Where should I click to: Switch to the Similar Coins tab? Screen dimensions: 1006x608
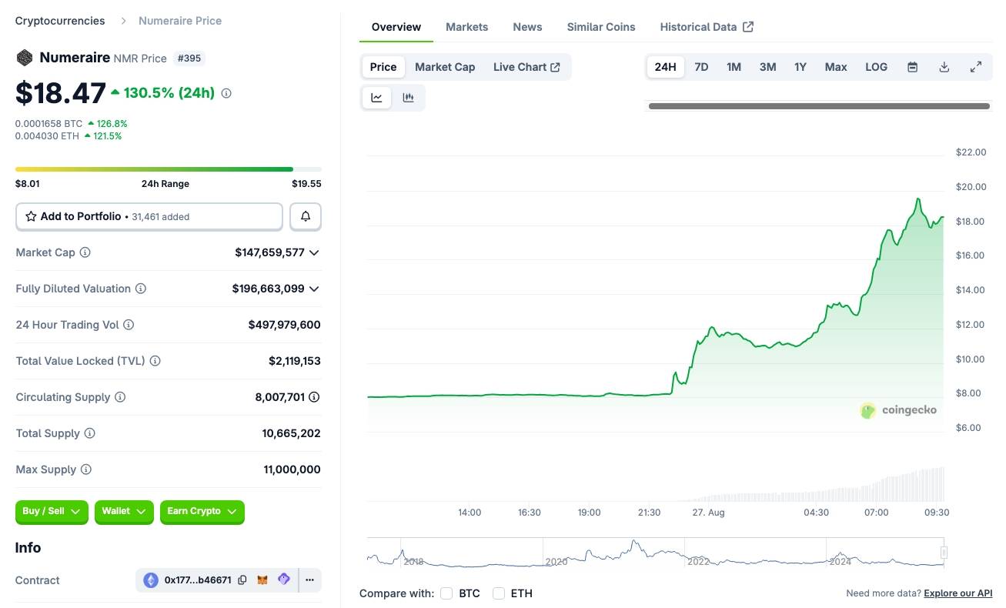pos(601,27)
